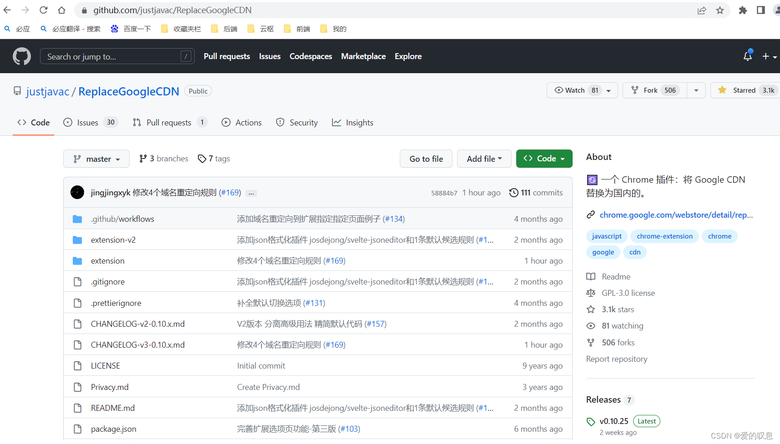Switch to the Issues tab

pos(91,122)
